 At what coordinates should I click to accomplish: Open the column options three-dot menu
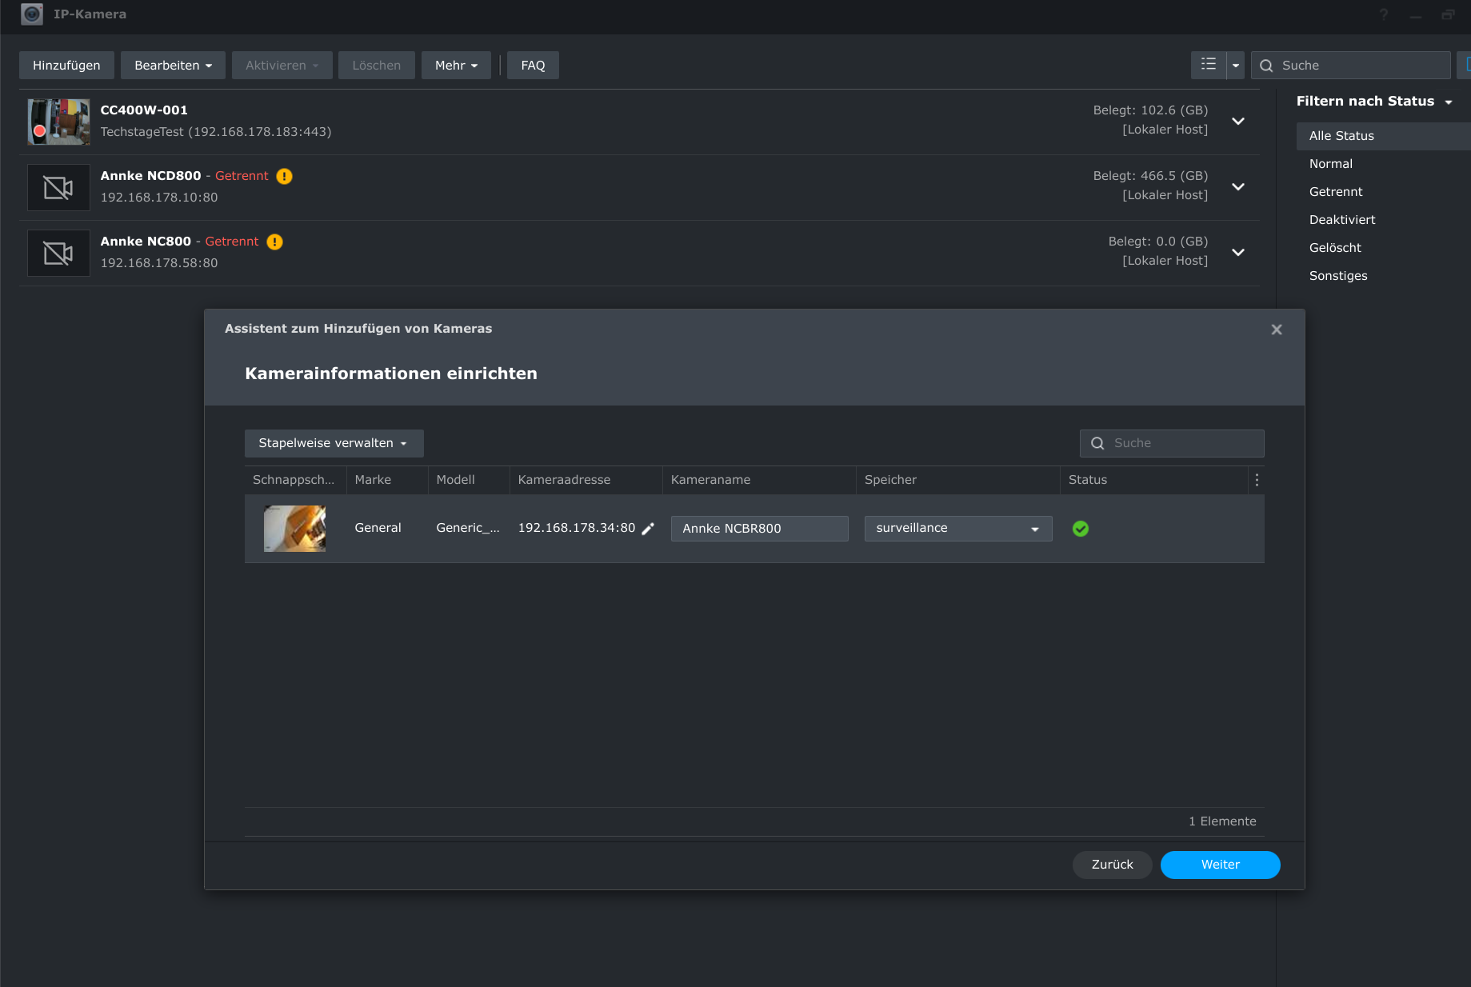[x=1257, y=480]
